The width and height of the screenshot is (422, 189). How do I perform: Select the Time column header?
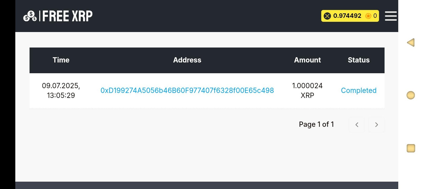tap(61, 60)
